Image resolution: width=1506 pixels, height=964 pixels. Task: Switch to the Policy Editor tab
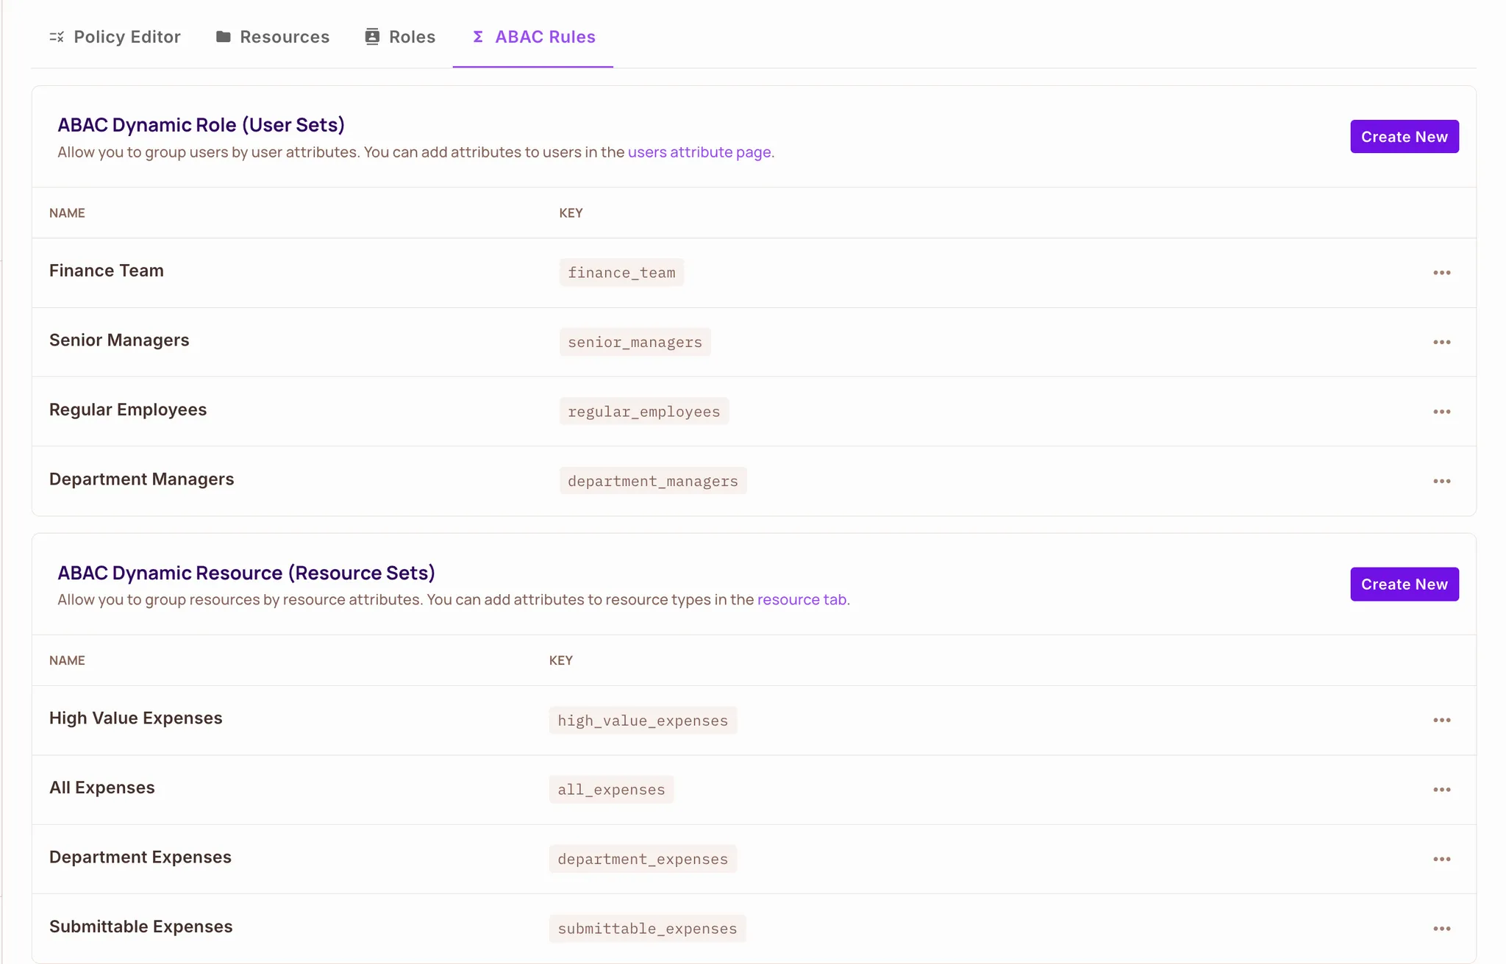[115, 37]
